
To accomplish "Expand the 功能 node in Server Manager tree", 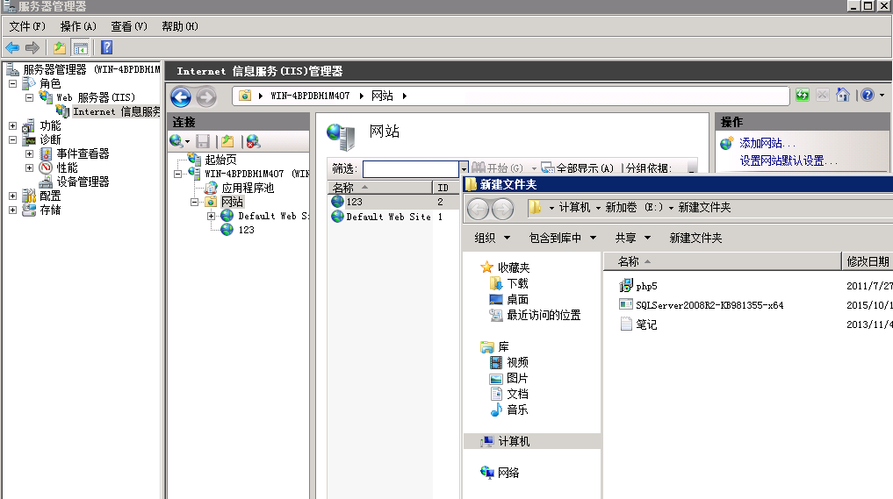I will click(x=12, y=125).
